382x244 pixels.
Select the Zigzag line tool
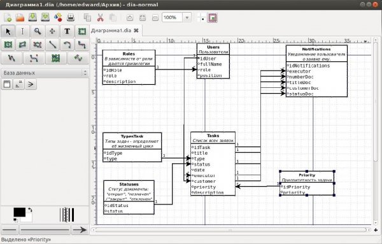(x=82, y=45)
